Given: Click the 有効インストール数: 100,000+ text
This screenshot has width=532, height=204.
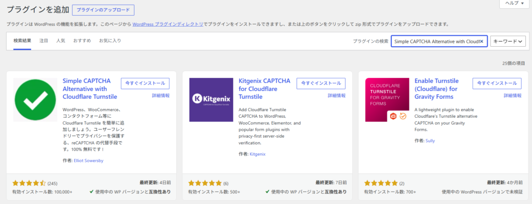Looking at the screenshot, I should pyautogui.click(x=43, y=192).
